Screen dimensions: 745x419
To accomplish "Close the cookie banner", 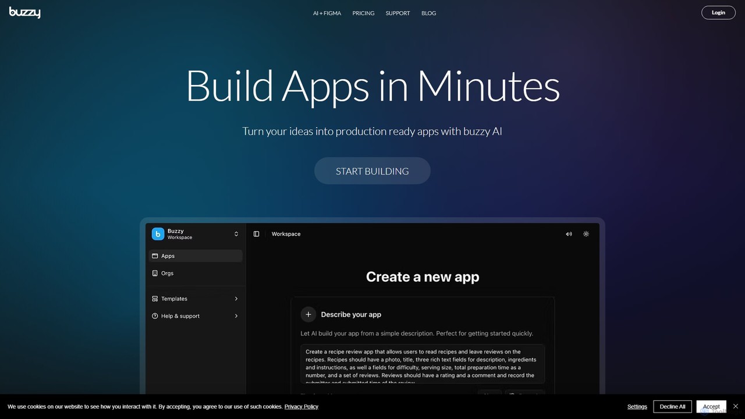I will [736, 406].
